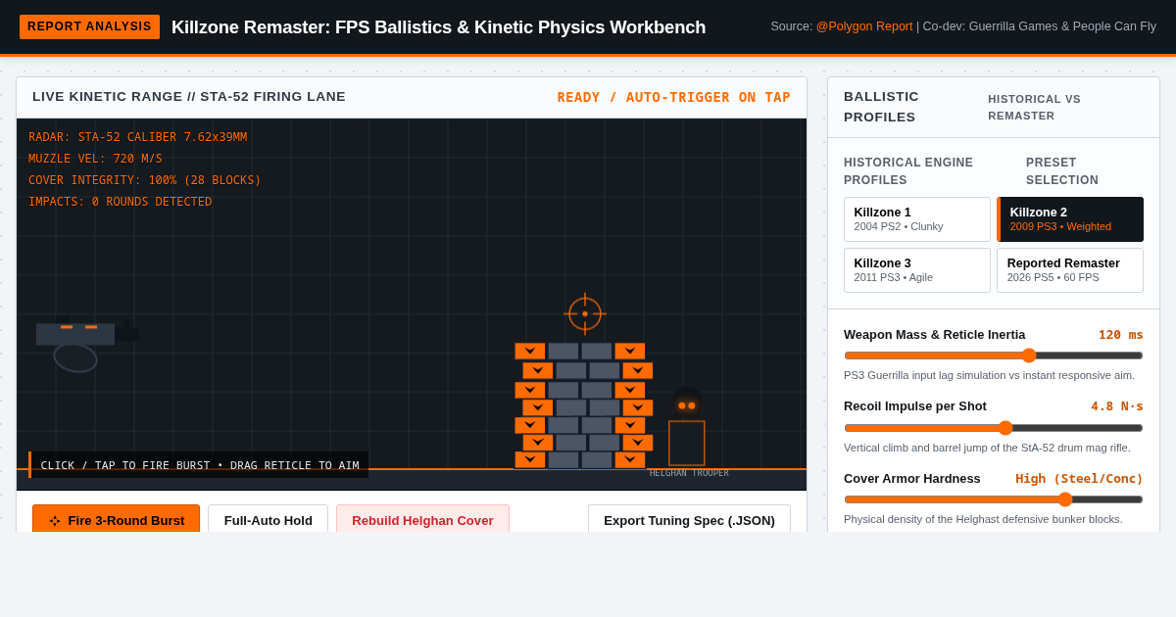
Task: Click the Physical density of bunker blocks description
Action: 983,519
